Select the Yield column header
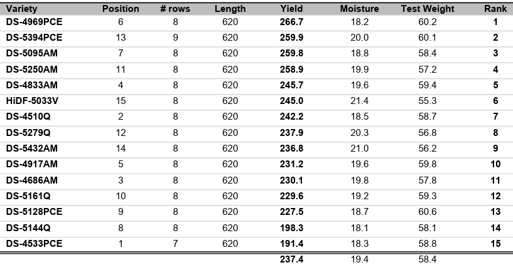This screenshot has height=265, width=513. point(291,9)
